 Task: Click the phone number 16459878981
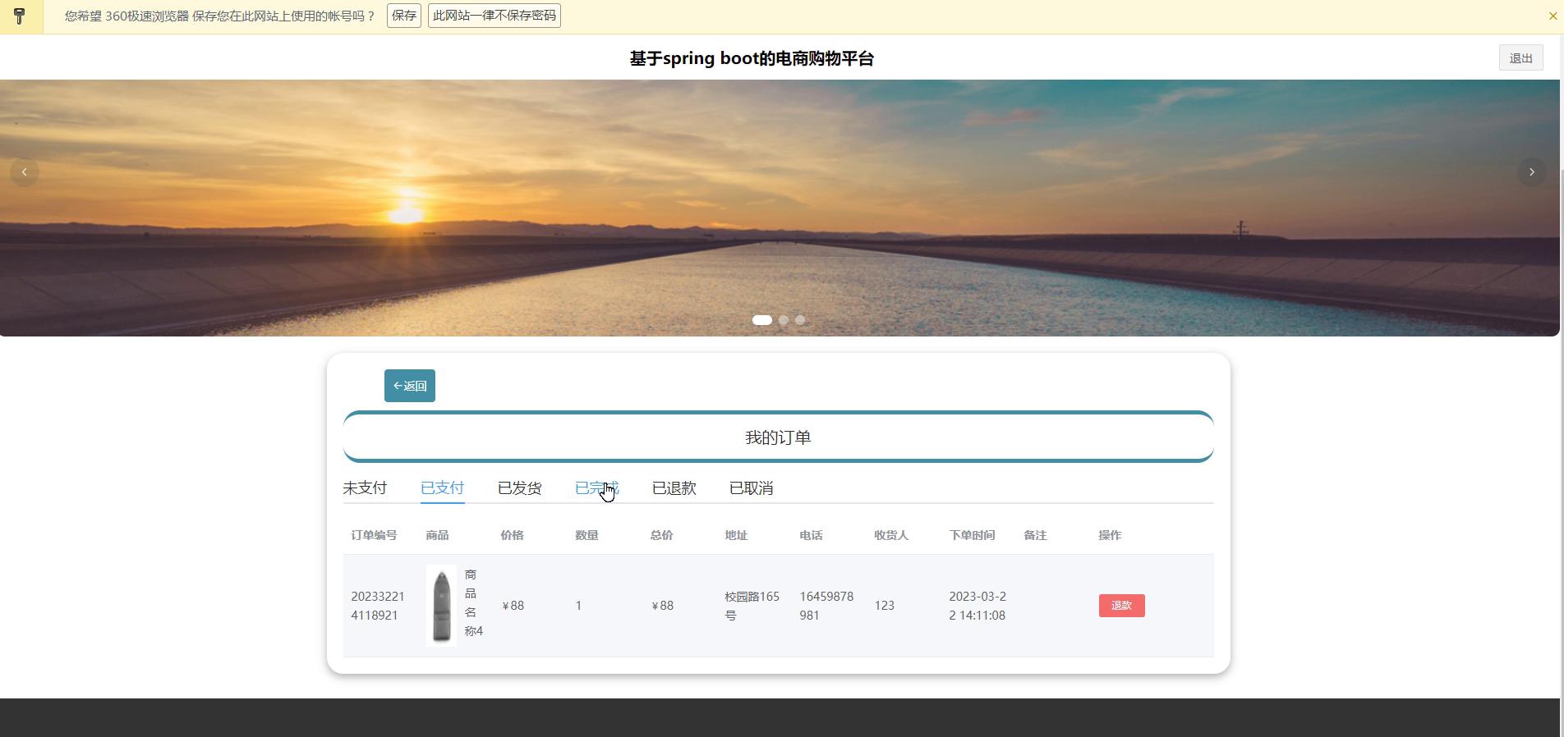pos(826,606)
